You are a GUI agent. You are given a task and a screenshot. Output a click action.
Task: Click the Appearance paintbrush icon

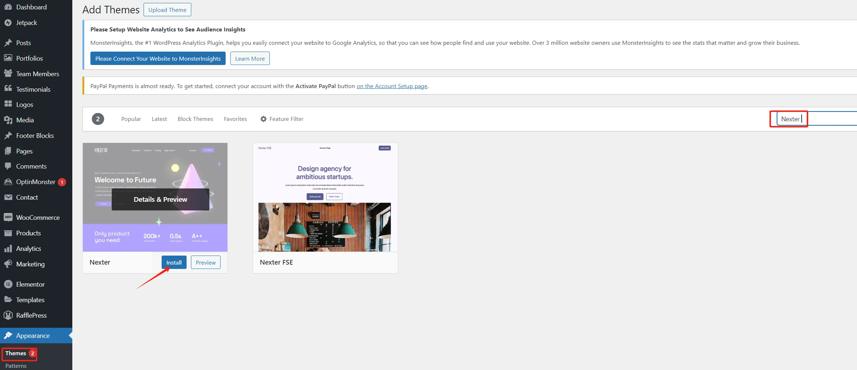8,335
